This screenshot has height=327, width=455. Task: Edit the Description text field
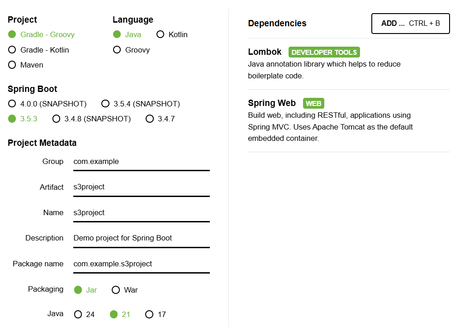[141, 238]
